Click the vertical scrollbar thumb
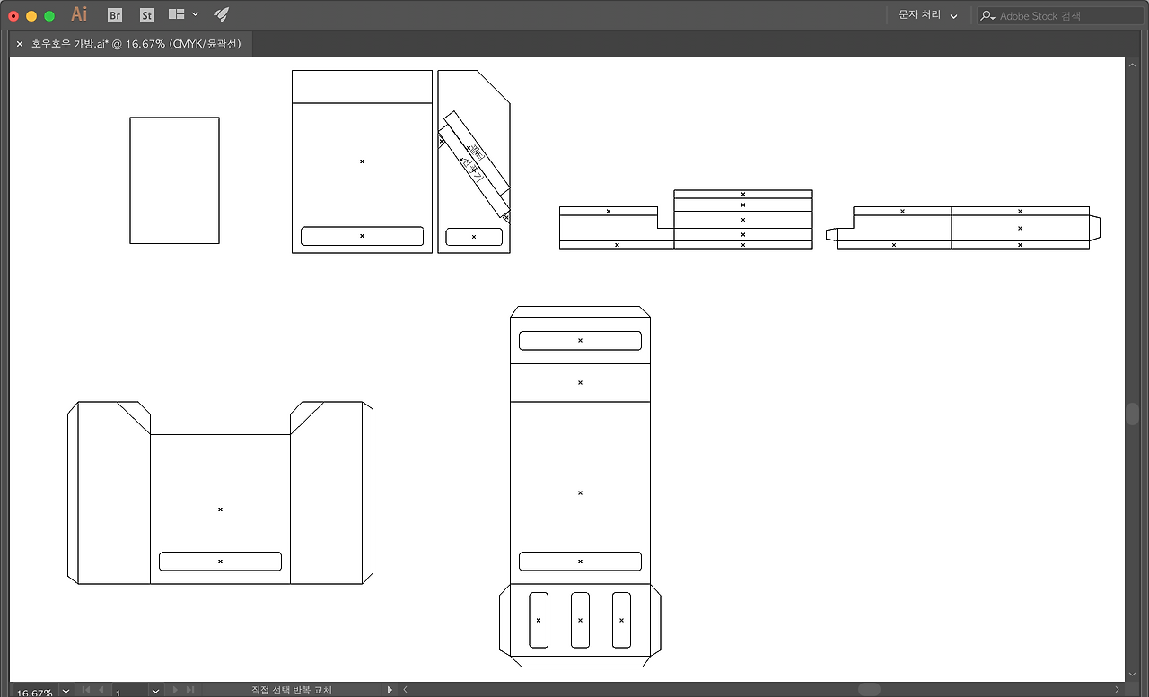The width and height of the screenshot is (1149, 697). pos(1133,414)
